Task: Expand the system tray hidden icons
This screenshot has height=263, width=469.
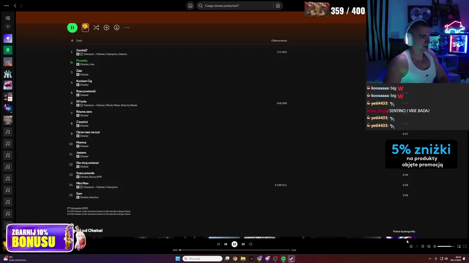Action: coord(430,259)
